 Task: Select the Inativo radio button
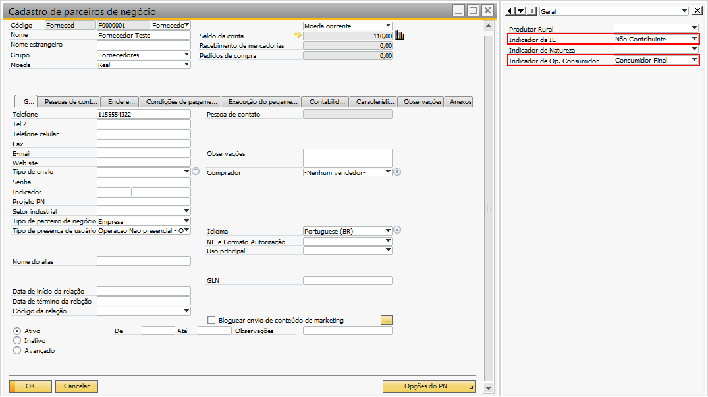tap(17, 340)
